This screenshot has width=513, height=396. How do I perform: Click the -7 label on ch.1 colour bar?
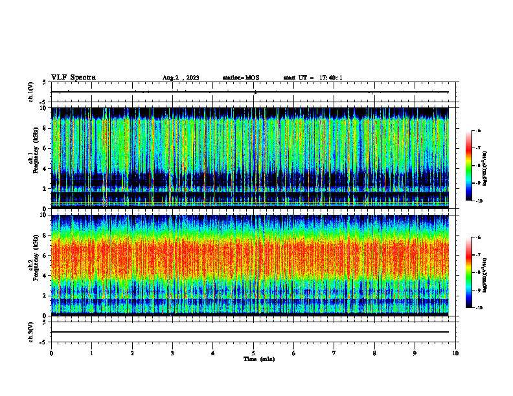(478, 148)
